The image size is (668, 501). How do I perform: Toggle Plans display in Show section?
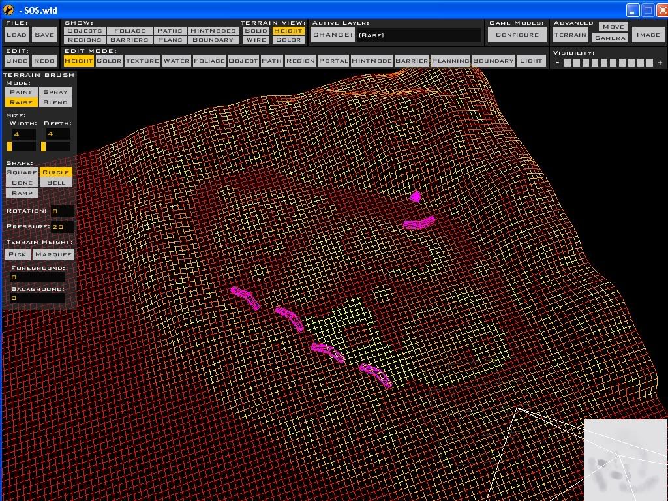[x=170, y=40]
